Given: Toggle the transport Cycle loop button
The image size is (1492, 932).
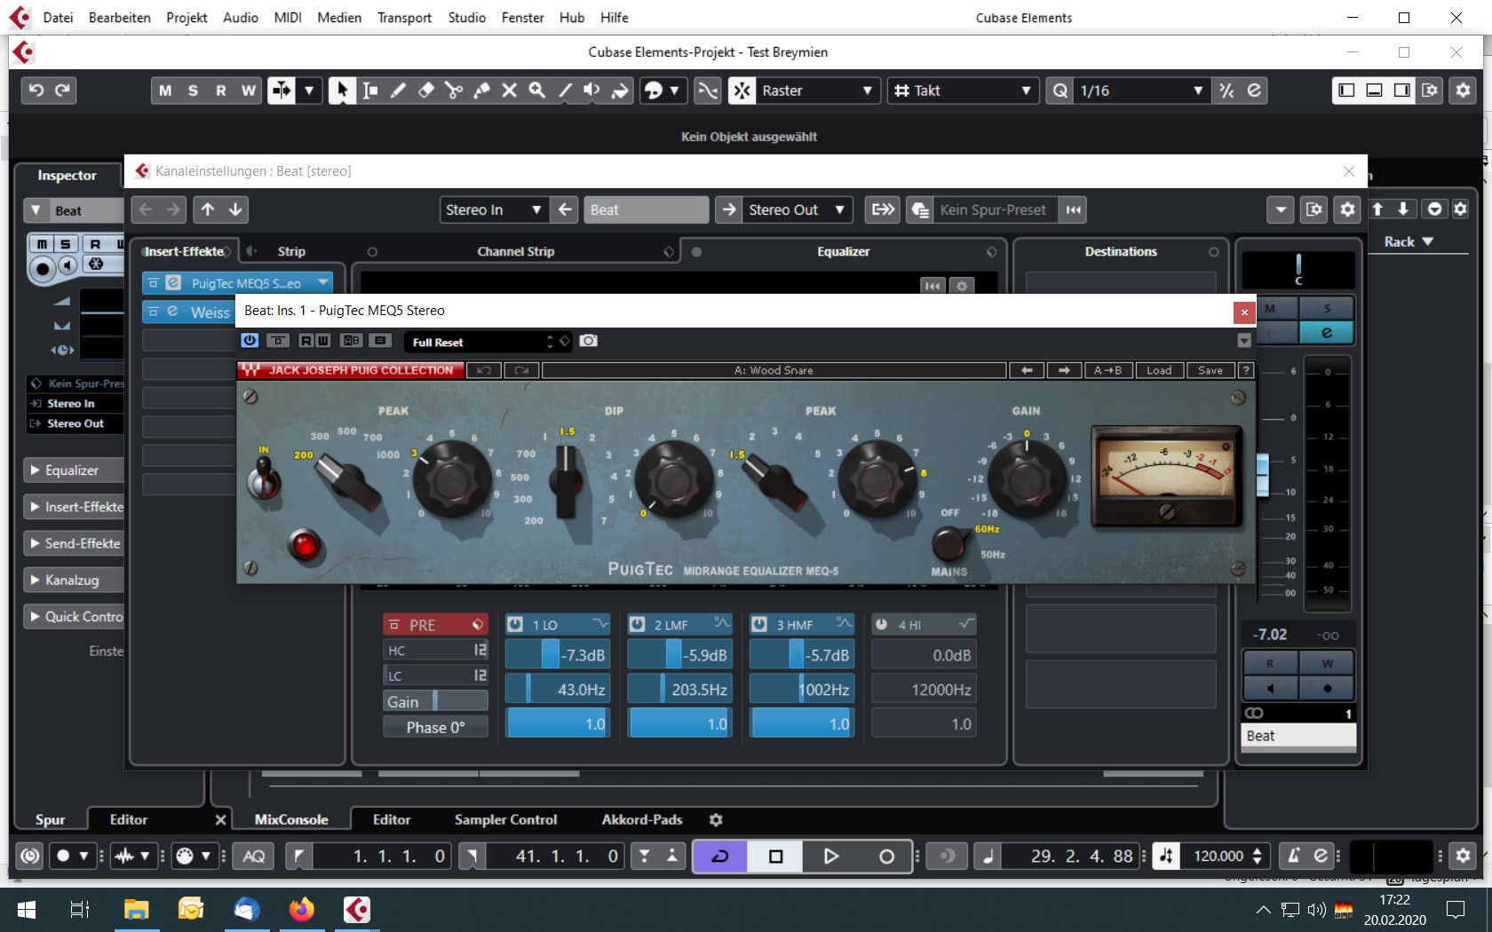Looking at the screenshot, I should [x=720, y=856].
